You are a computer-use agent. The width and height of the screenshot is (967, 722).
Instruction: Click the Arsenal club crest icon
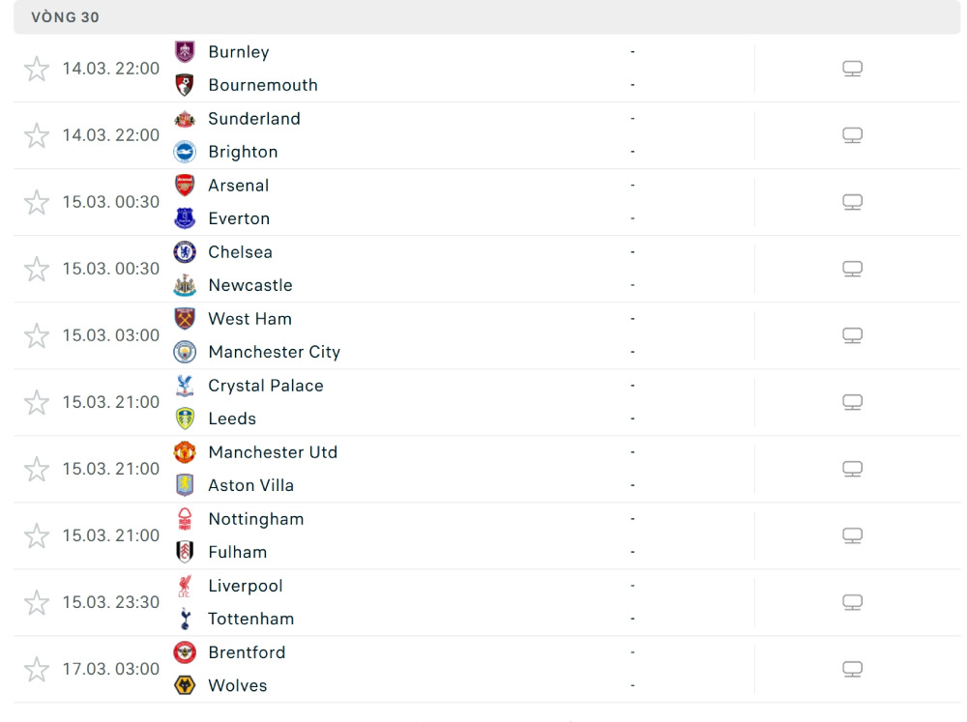point(184,186)
